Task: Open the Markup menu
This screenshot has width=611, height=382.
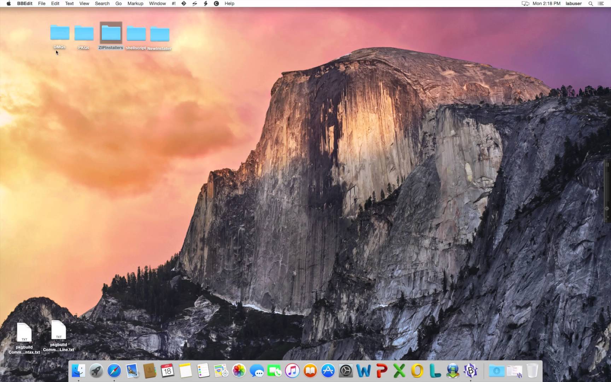Action: pyautogui.click(x=135, y=4)
